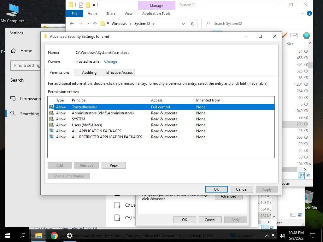Click the vertical scrollbar thumb in System32 list
This screenshot has width=323, height=242.
pyautogui.click(x=310, y=65)
